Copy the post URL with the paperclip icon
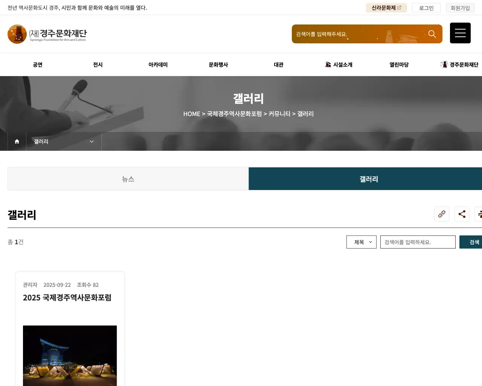The image size is (482, 386). tap(442, 214)
